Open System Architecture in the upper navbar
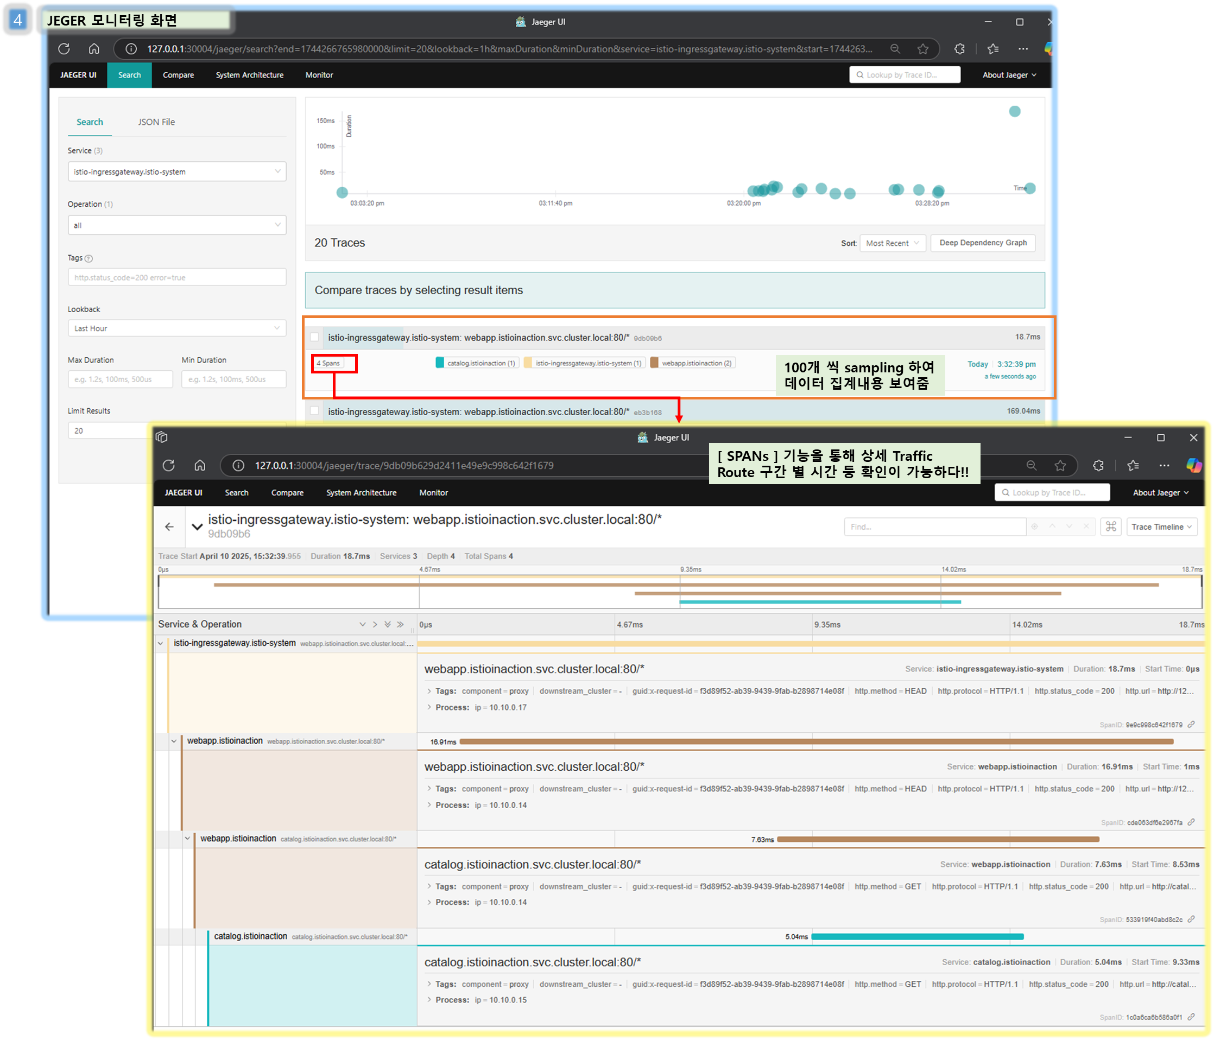Viewport: 1214px width, 1040px height. click(249, 75)
